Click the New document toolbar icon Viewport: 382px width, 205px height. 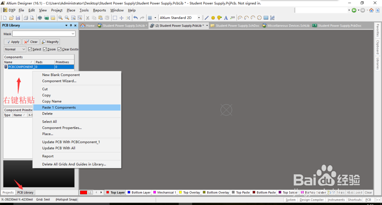(5, 18)
